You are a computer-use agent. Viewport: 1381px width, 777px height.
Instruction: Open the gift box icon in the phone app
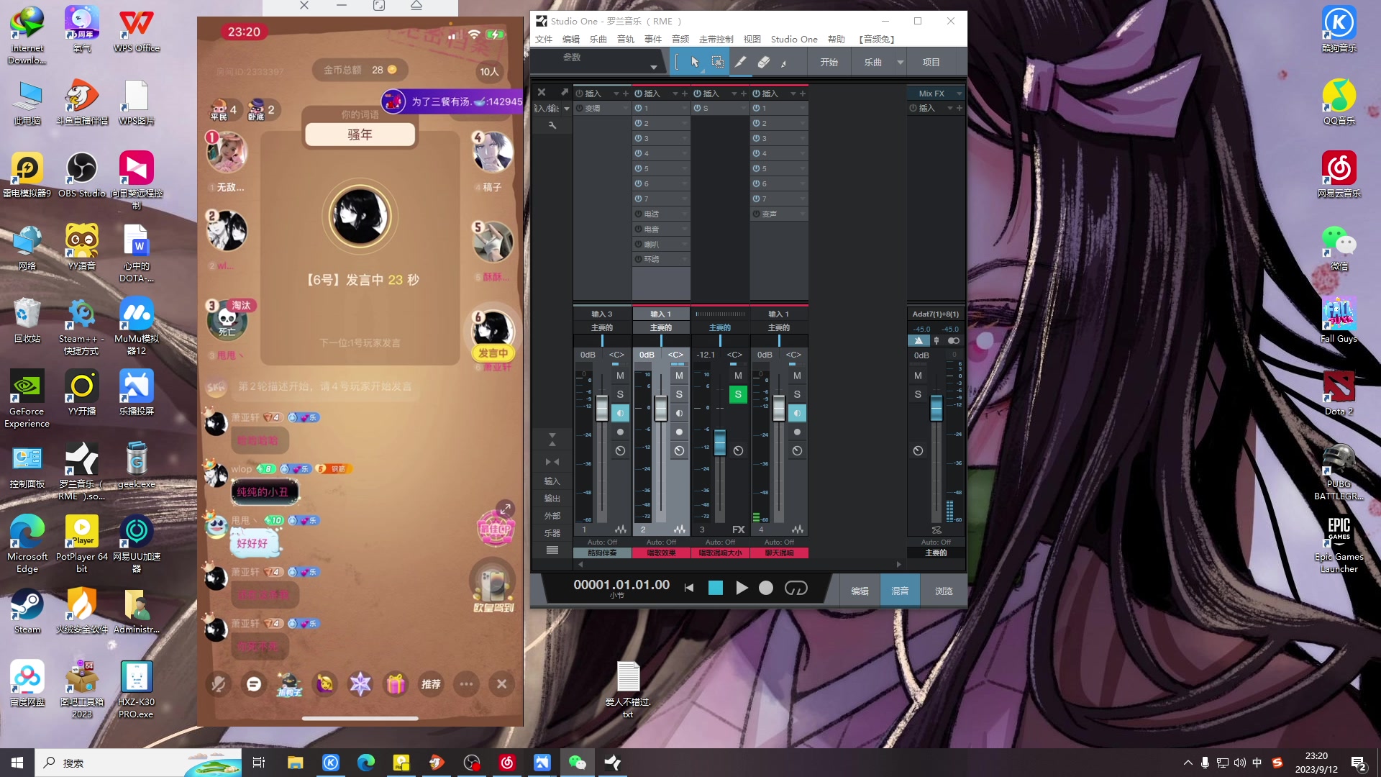396,683
